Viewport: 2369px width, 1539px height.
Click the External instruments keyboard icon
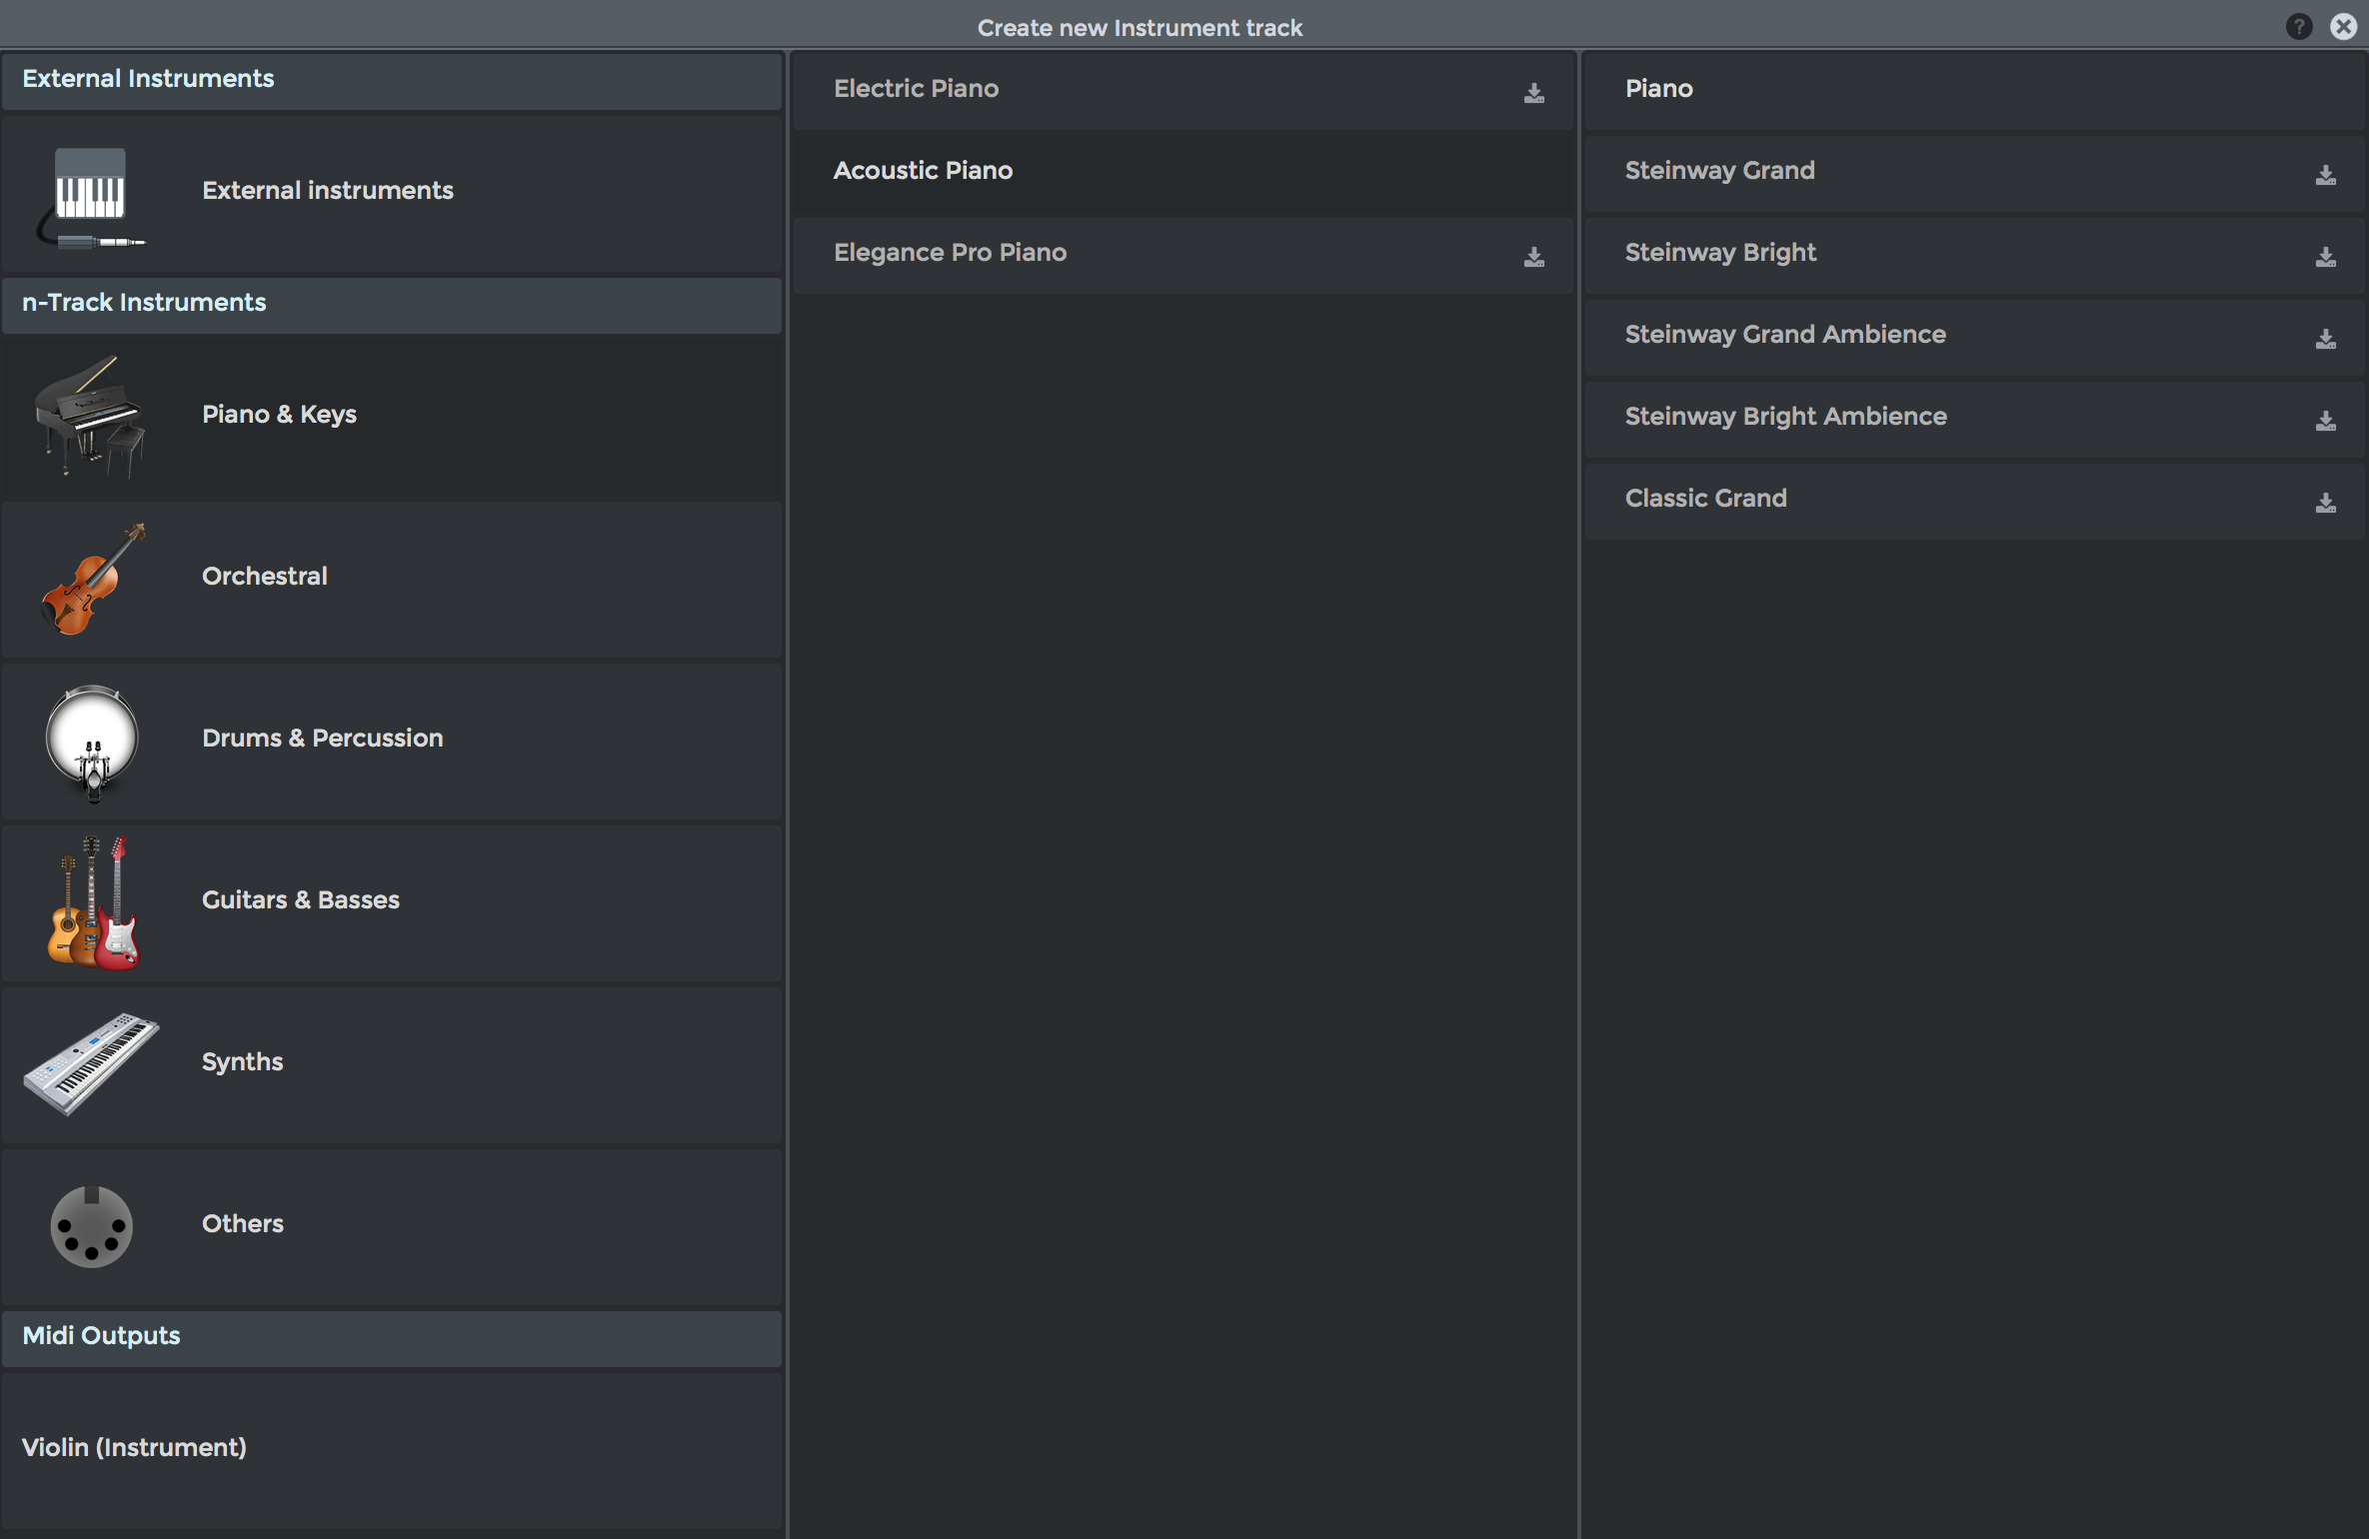pyautogui.click(x=91, y=197)
